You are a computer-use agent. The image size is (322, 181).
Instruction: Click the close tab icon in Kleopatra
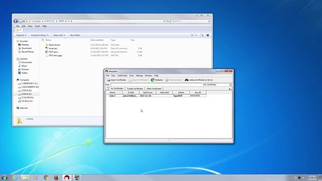point(230,88)
